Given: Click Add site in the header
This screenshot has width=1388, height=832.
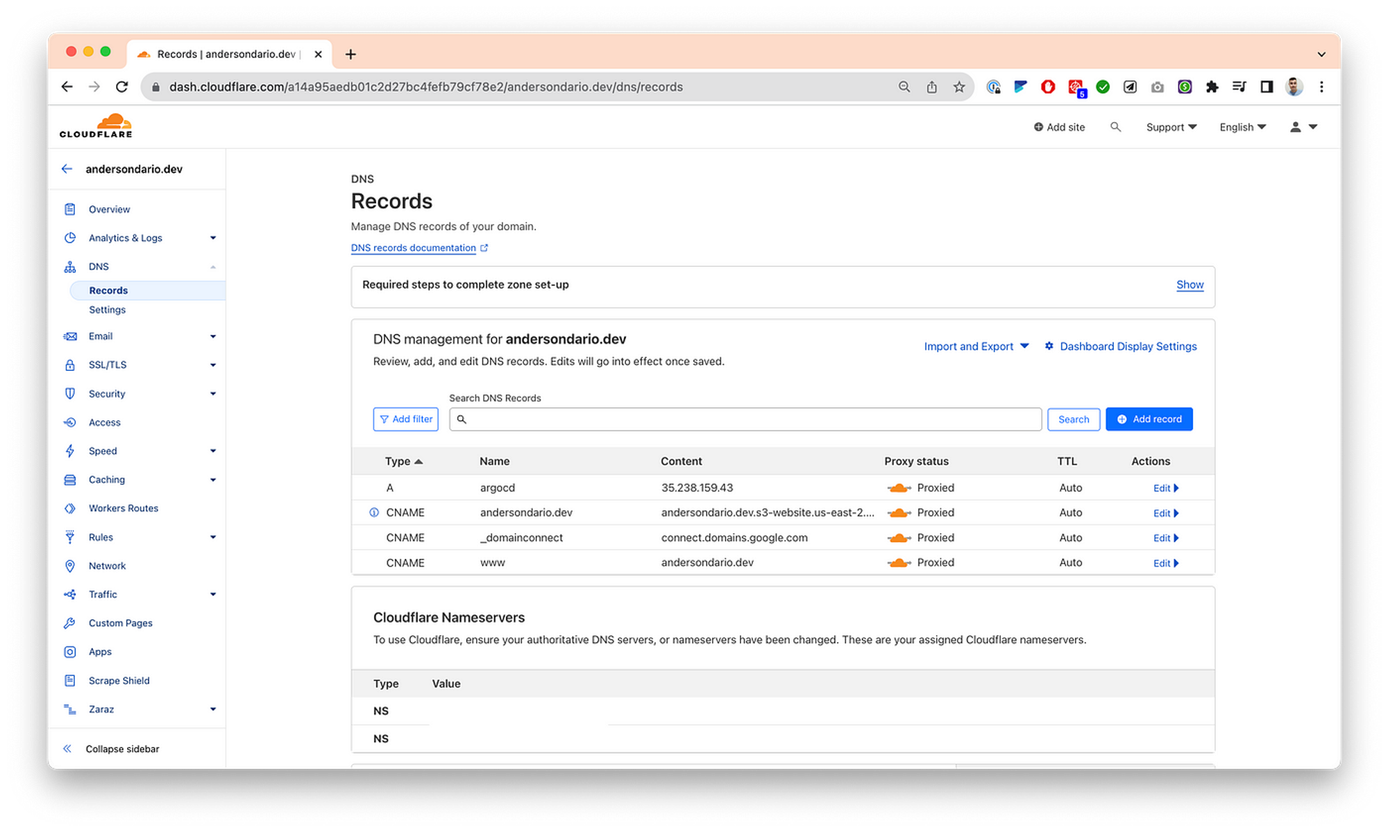Looking at the screenshot, I should coord(1059,127).
